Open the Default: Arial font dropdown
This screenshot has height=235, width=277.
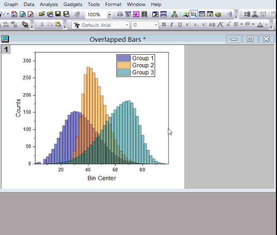coord(127,25)
